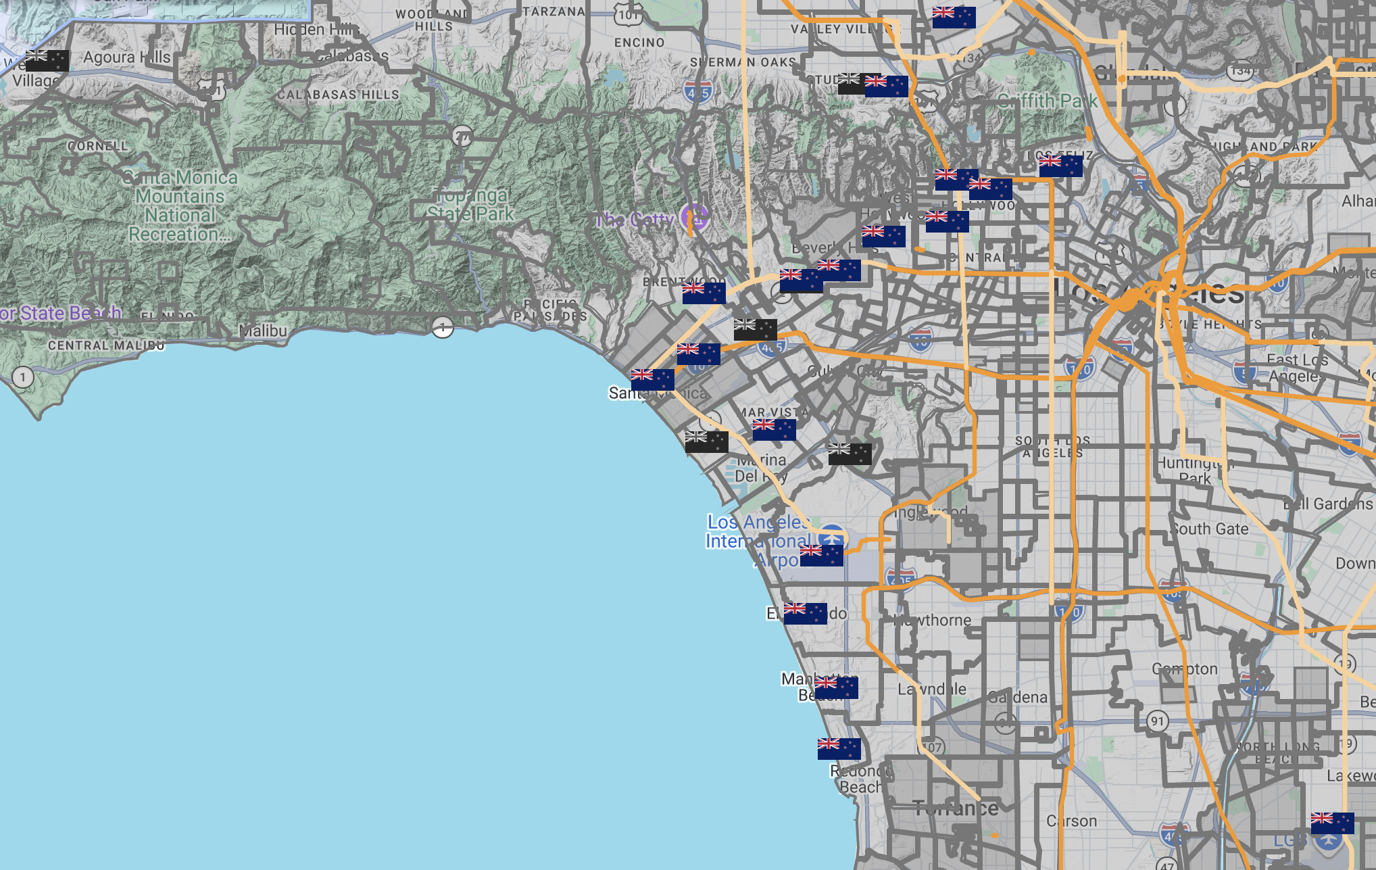The height and width of the screenshot is (870, 1376).
Task: Click the black flag at Studio City
Action: [x=850, y=84]
